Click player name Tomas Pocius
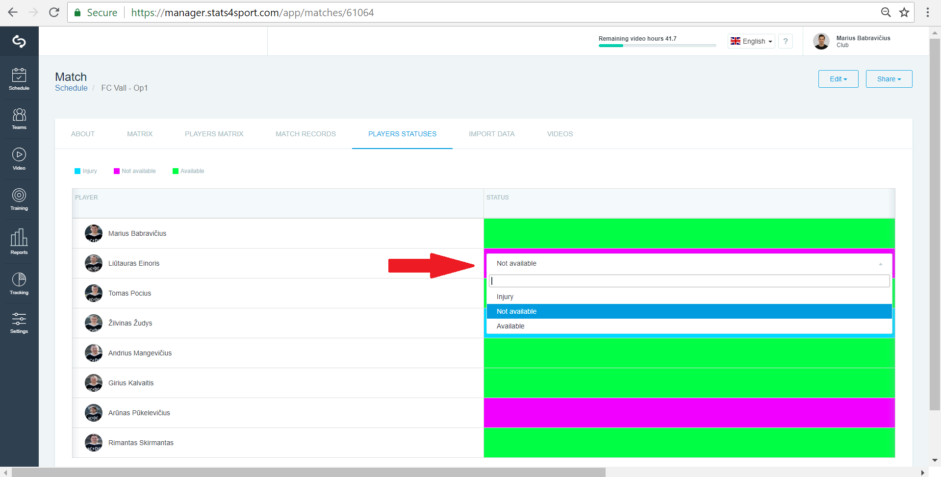This screenshot has width=941, height=477. click(129, 293)
